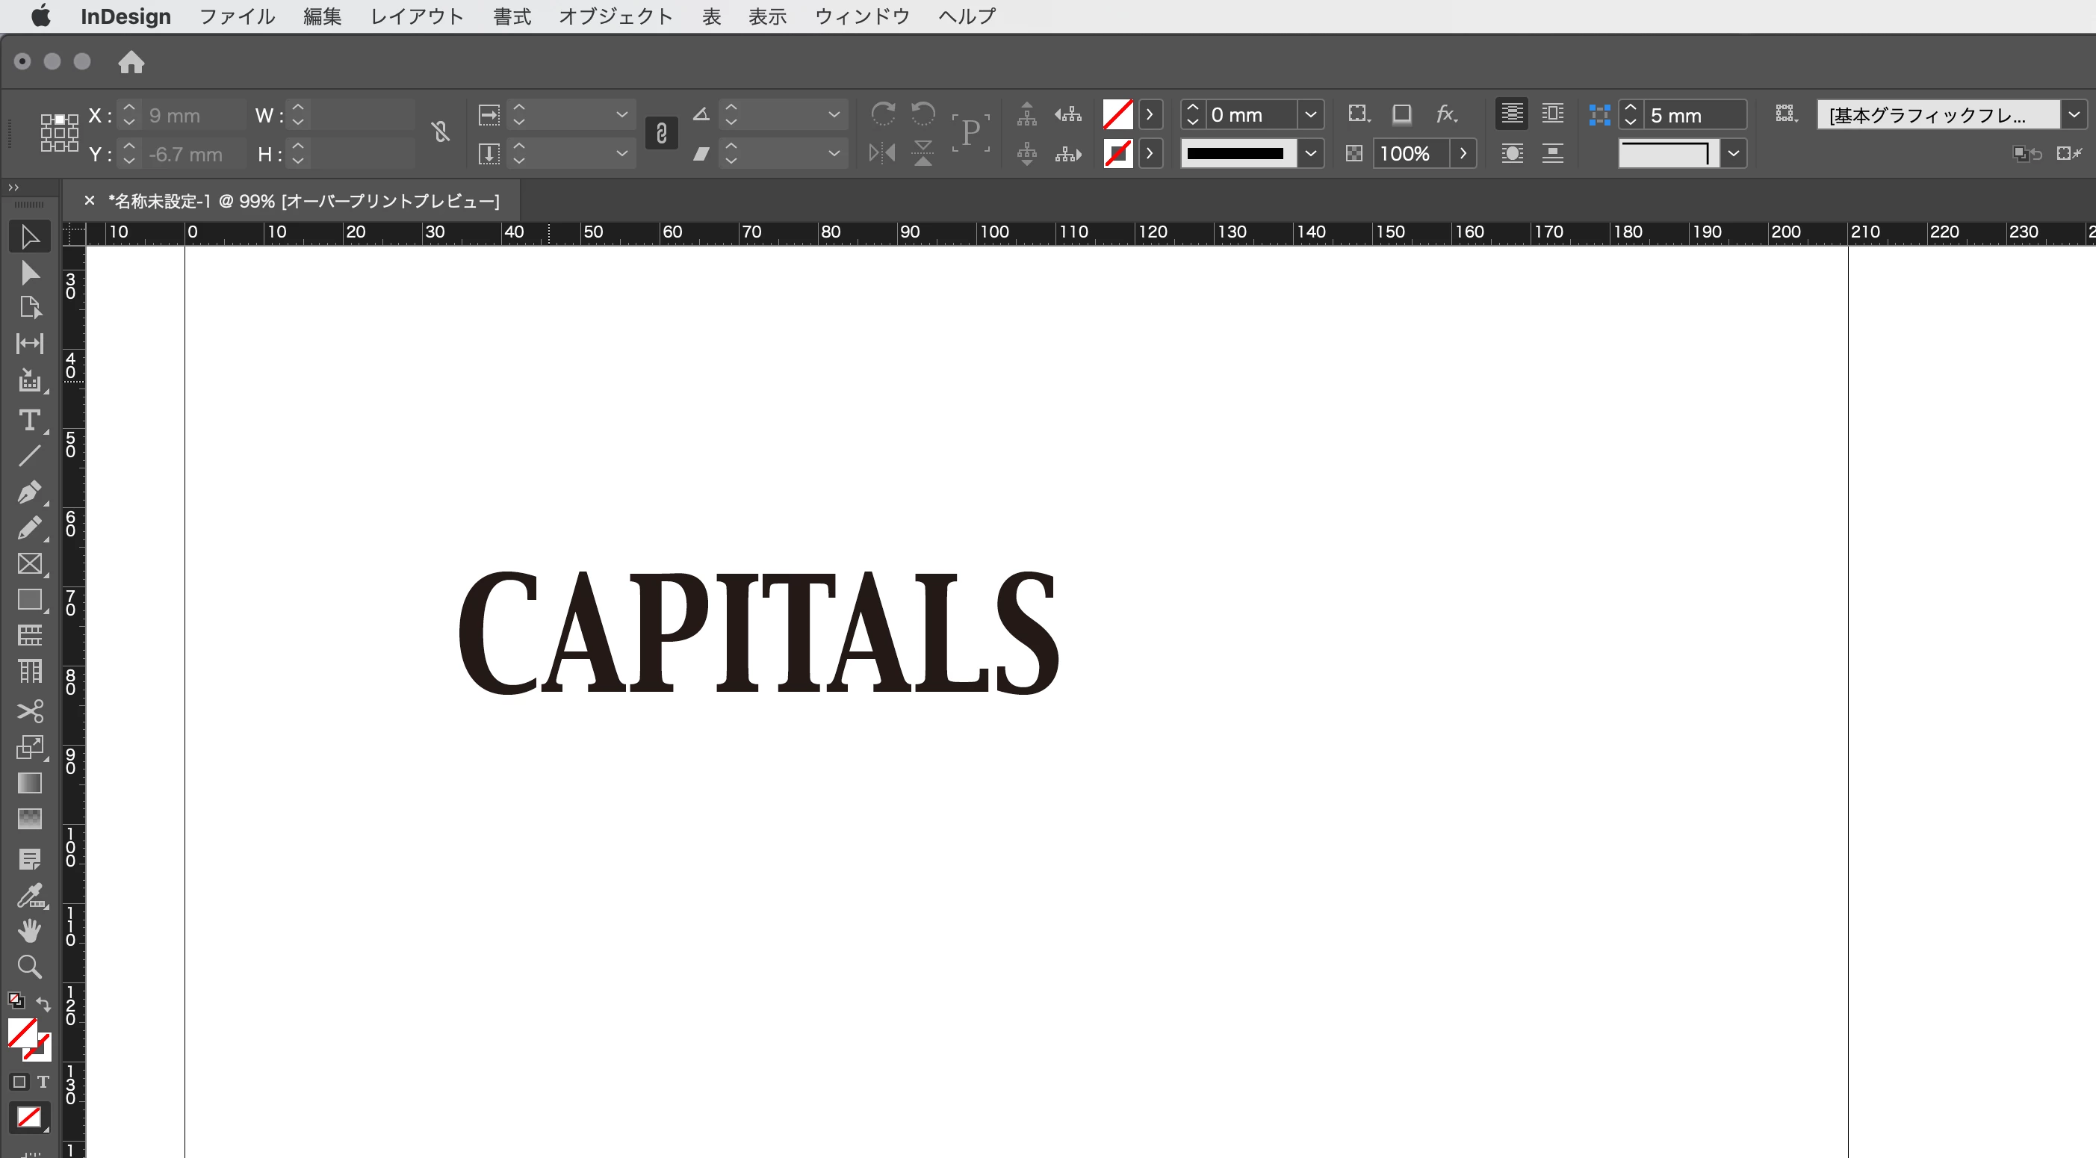Viewport: 2096px width, 1158px height.
Task: Pick the Hand tool
Action: (29, 930)
